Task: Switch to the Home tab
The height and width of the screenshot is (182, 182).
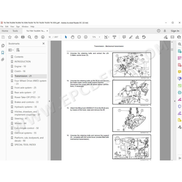Action: [5, 31]
